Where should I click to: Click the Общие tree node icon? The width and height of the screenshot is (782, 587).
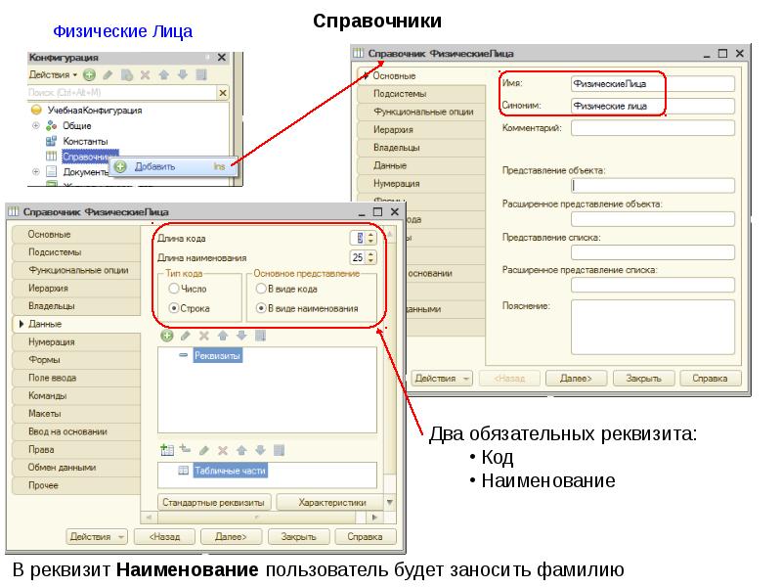[x=52, y=126]
